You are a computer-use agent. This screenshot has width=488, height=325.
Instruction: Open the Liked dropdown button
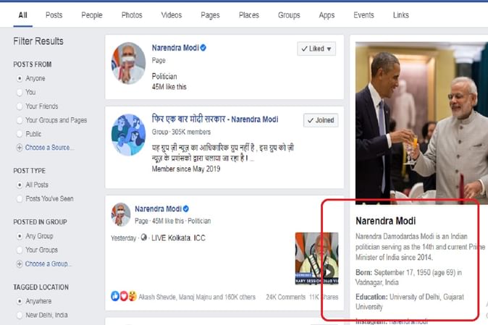point(316,49)
